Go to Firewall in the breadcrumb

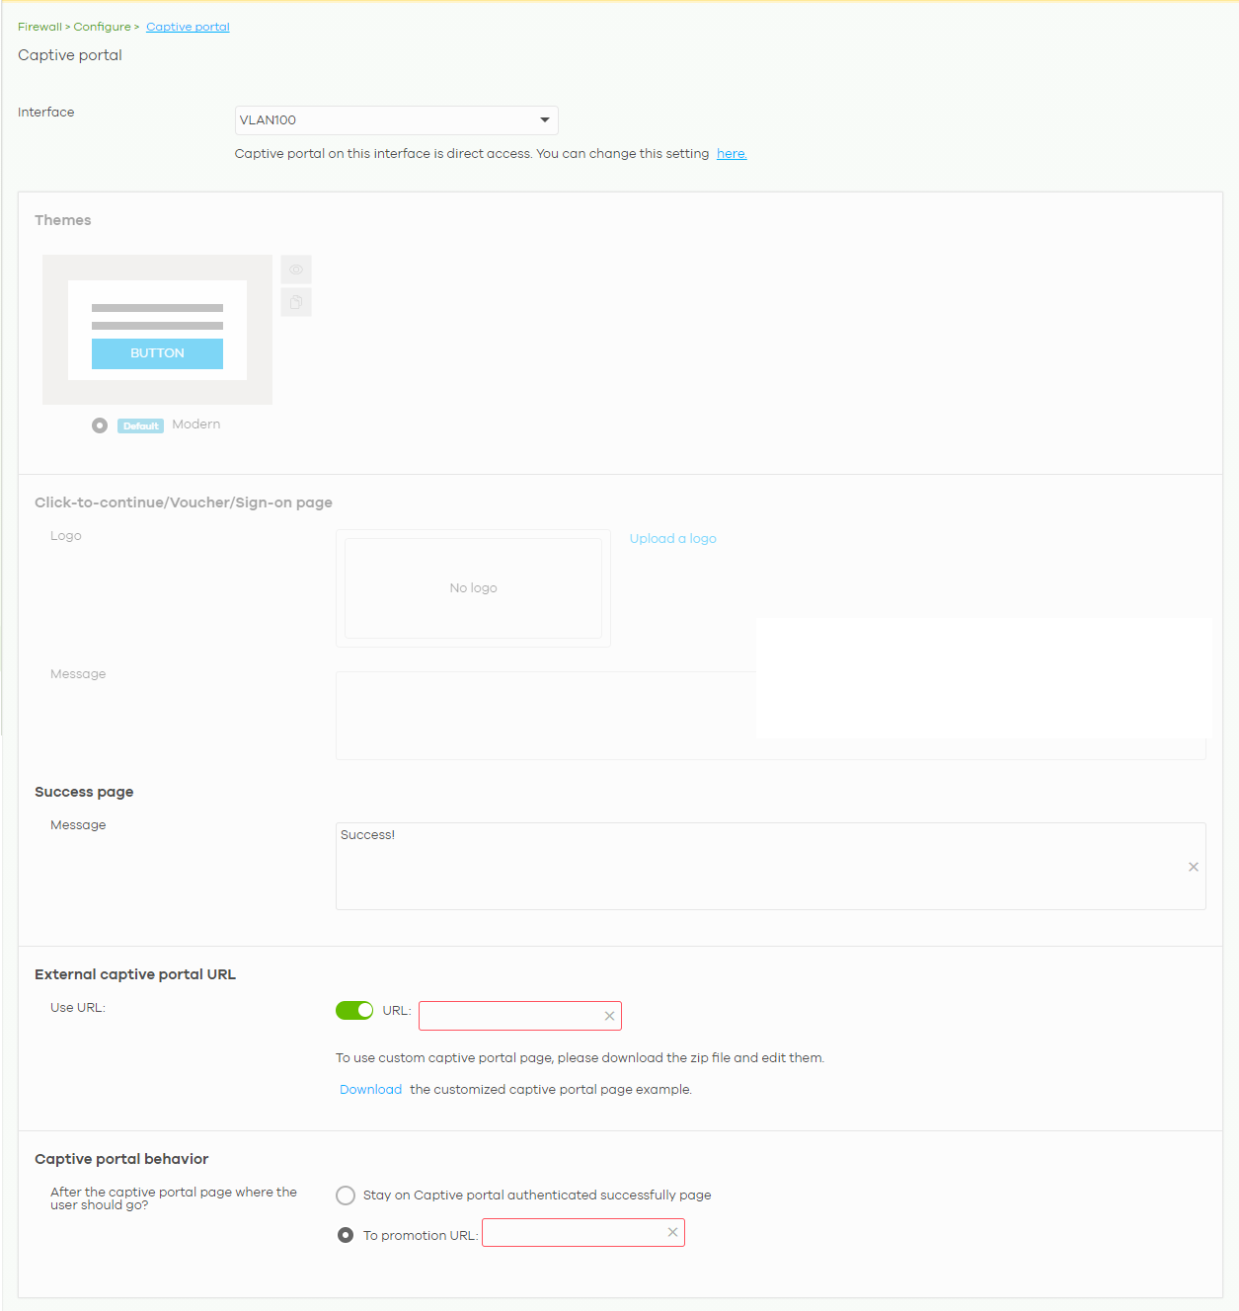point(39,27)
